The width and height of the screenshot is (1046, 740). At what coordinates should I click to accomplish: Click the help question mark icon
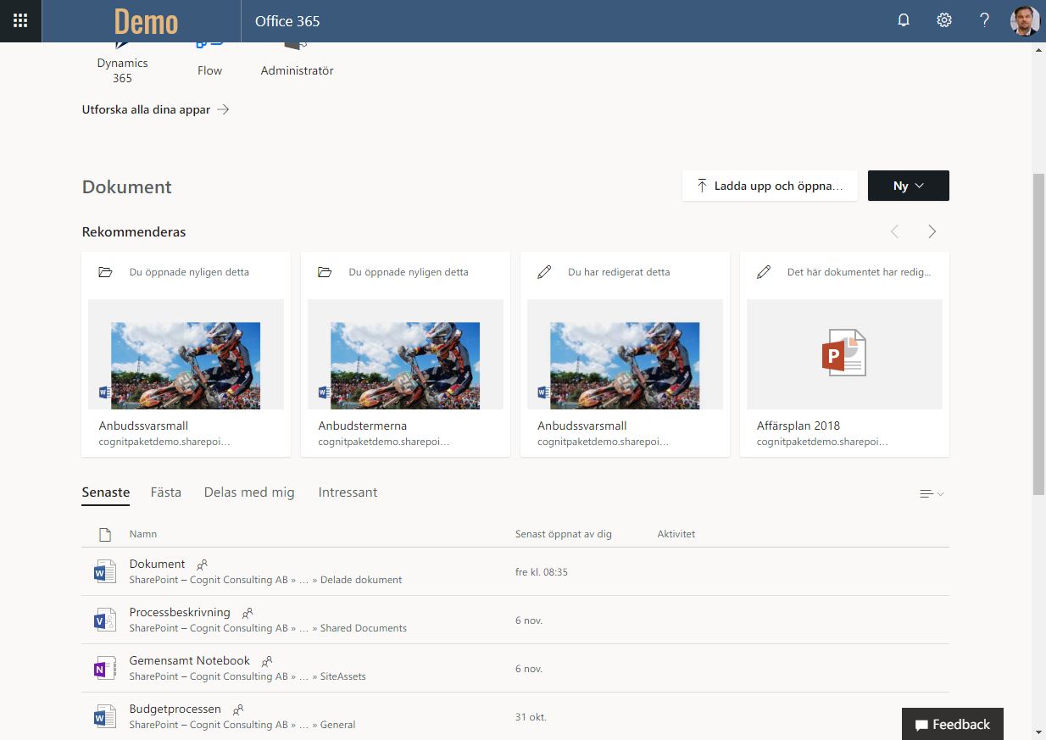click(984, 21)
